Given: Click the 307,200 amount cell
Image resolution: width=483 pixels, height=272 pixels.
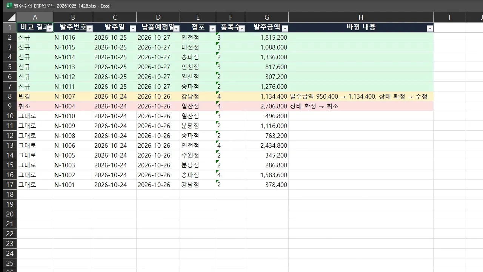Looking at the screenshot, I should (x=267, y=77).
